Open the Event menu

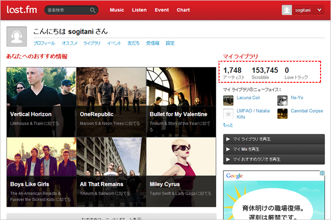[161, 10]
